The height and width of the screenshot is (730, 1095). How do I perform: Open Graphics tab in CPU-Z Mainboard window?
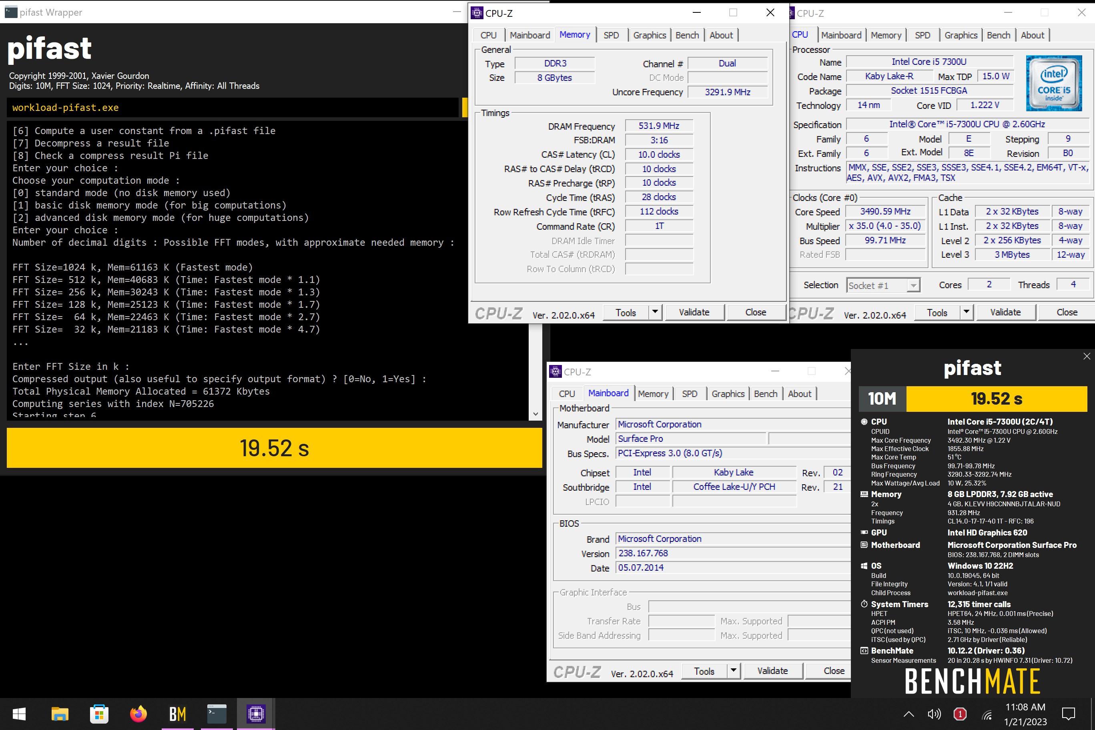tap(728, 393)
